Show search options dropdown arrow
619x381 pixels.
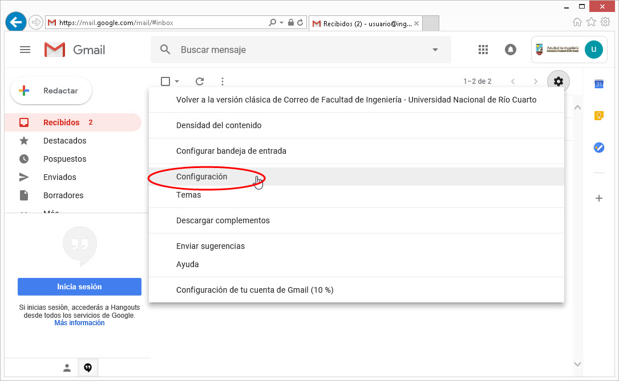(435, 50)
